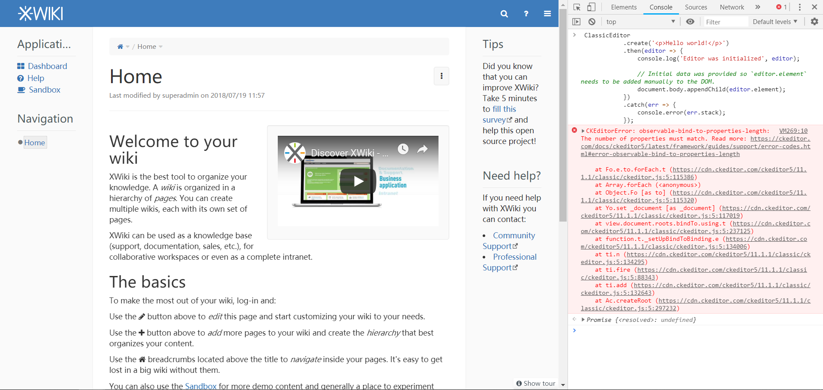This screenshot has height=390, width=823.
Task: Switch to the Elements tab
Action: pyautogui.click(x=624, y=7)
